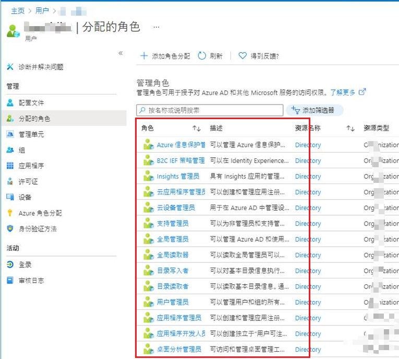Select 配置文件 in the left menu

(x=31, y=103)
